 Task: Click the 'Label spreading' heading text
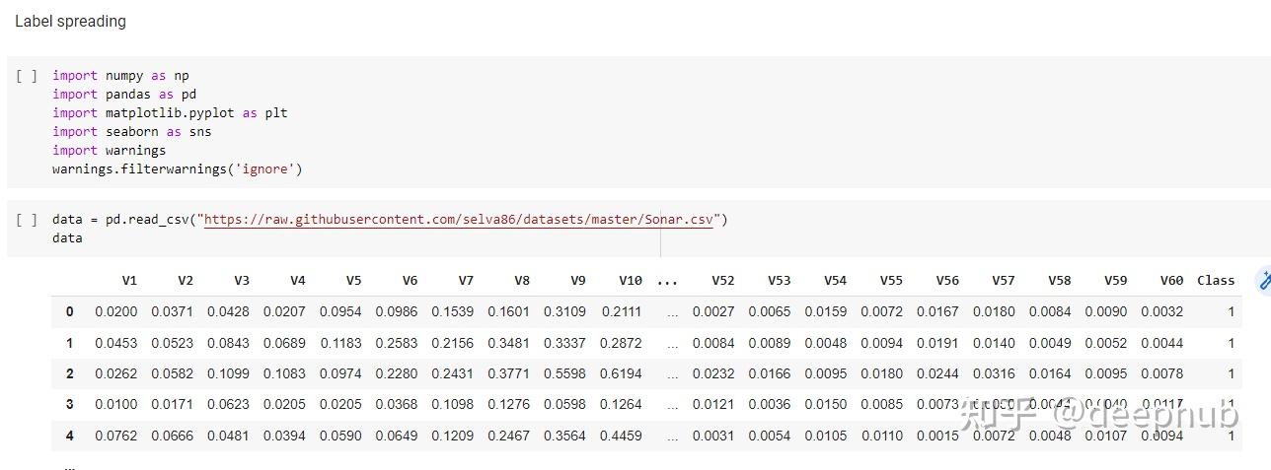tap(70, 21)
